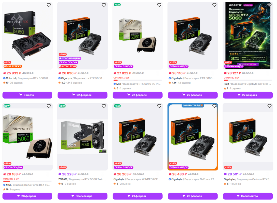Toggle heart on MSI Inspire ITX 27 822 ₽
The image size is (277, 203).
coord(159,5)
